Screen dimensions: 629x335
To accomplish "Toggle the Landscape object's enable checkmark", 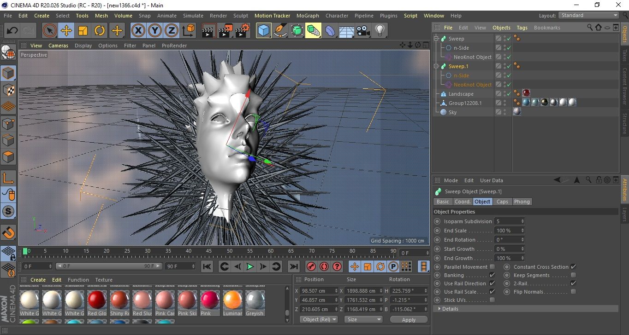I will [x=509, y=94].
